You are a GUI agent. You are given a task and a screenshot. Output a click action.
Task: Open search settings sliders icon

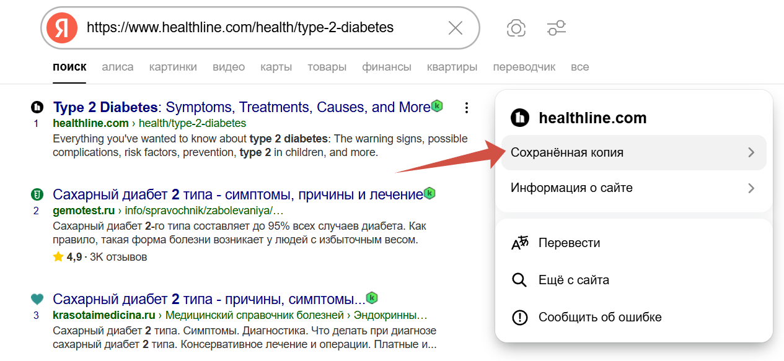tap(556, 28)
